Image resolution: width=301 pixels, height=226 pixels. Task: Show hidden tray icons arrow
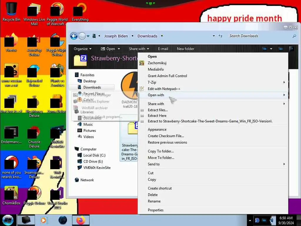pyautogui.click(x=250, y=220)
